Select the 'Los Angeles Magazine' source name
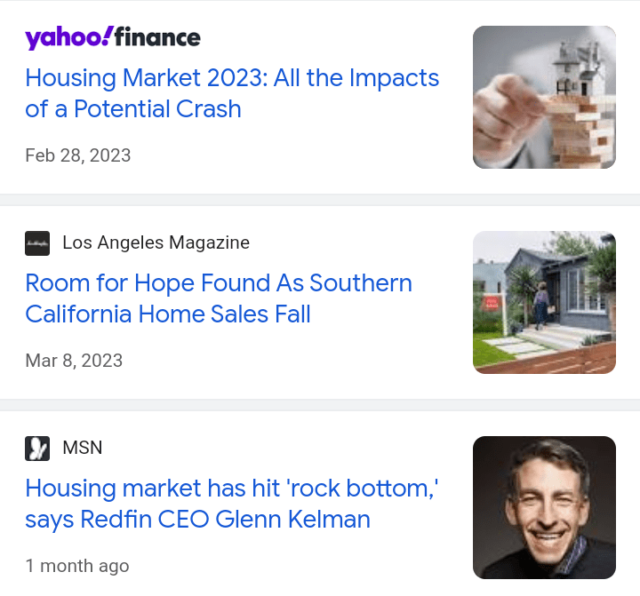The image size is (640, 596). tap(156, 242)
